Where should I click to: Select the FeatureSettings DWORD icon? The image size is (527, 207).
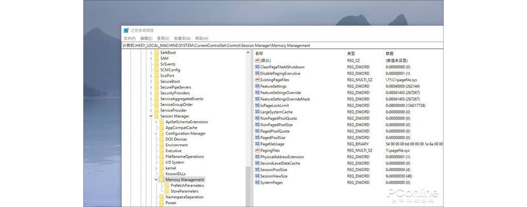(x=257, y=86)
